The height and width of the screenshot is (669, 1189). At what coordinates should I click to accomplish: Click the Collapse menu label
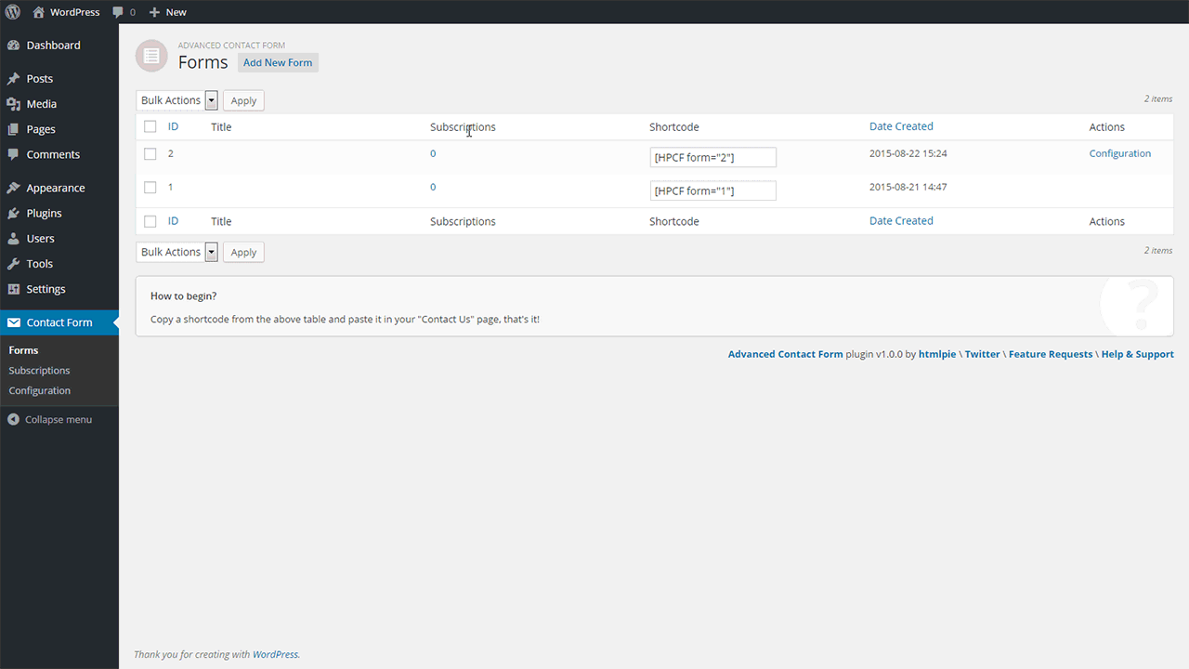pos(59,419)
